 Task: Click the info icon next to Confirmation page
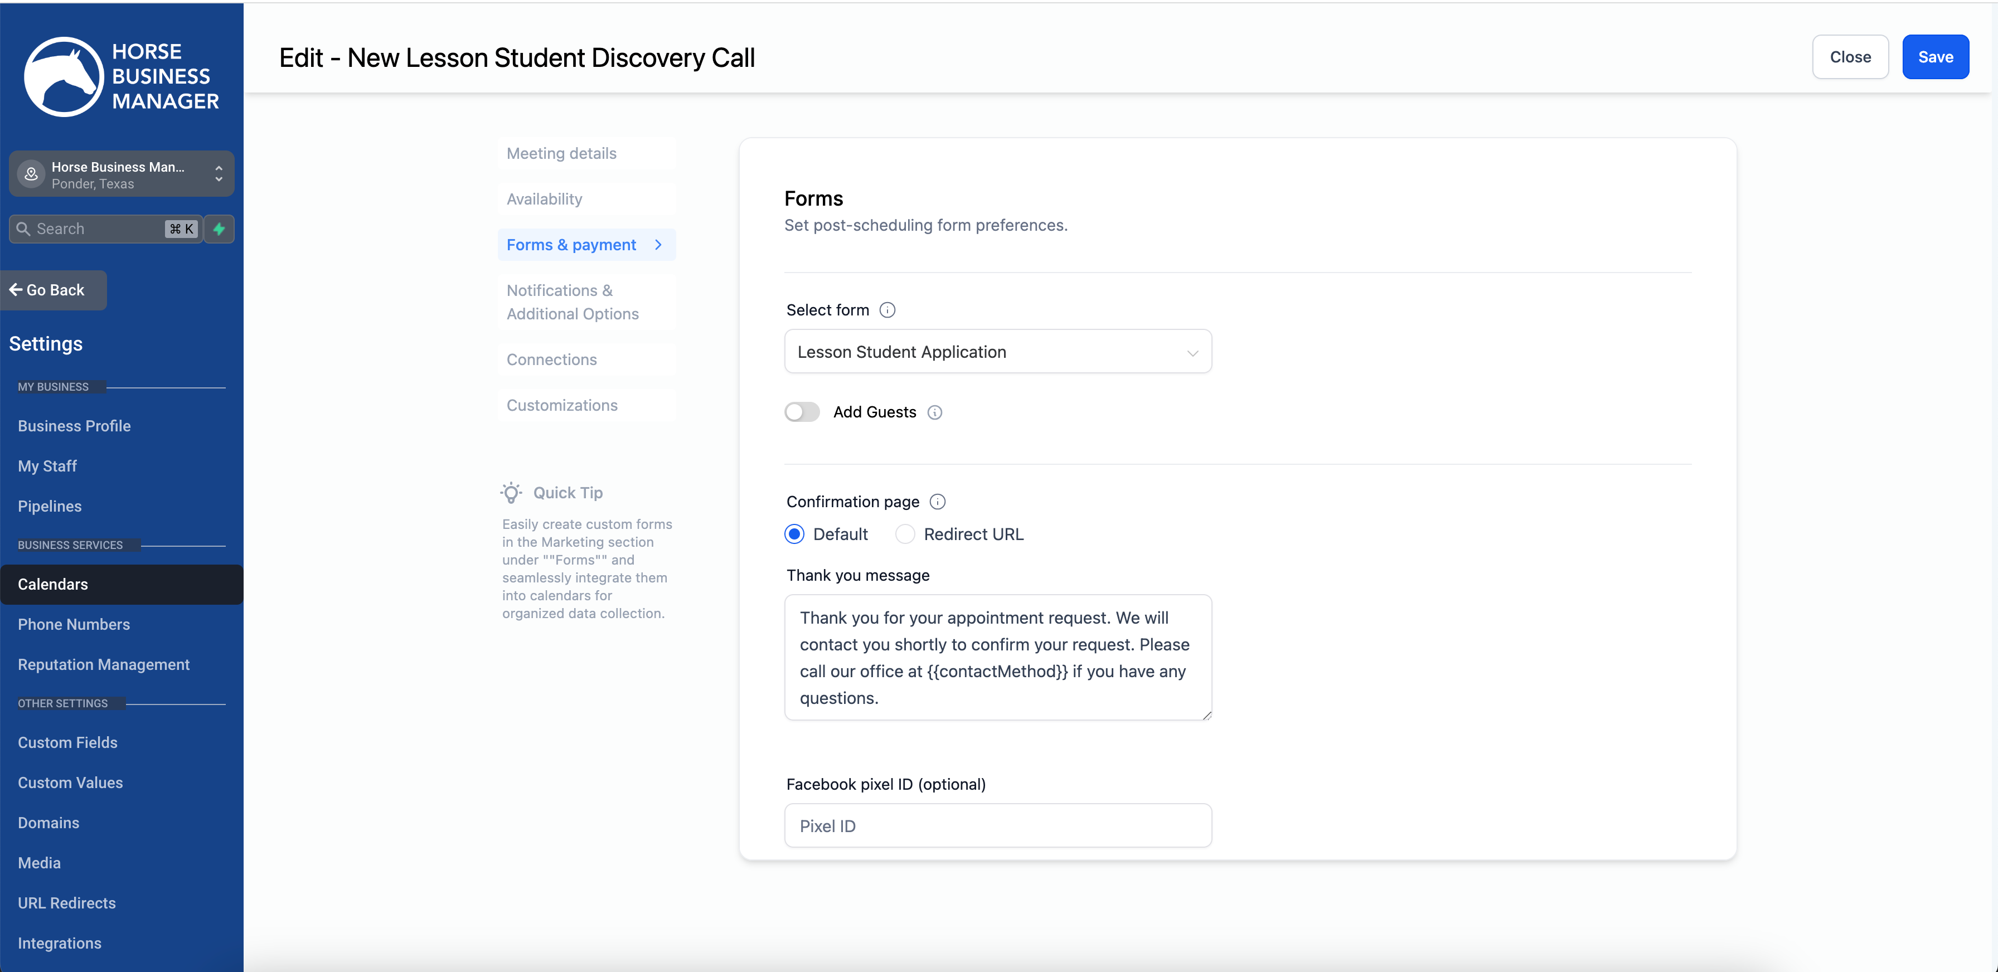937,502
